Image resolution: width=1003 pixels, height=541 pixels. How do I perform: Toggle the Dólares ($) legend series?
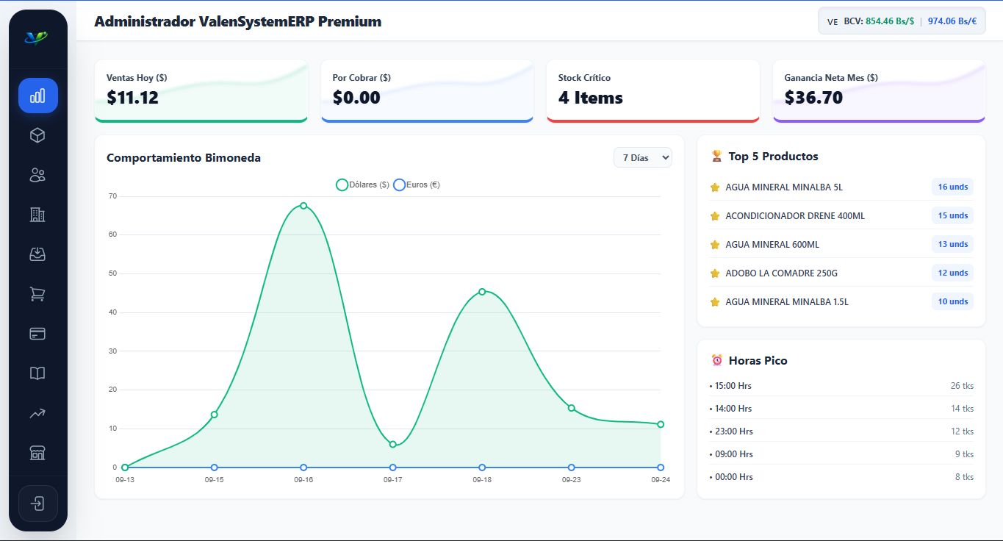click(x=363, y=185)
